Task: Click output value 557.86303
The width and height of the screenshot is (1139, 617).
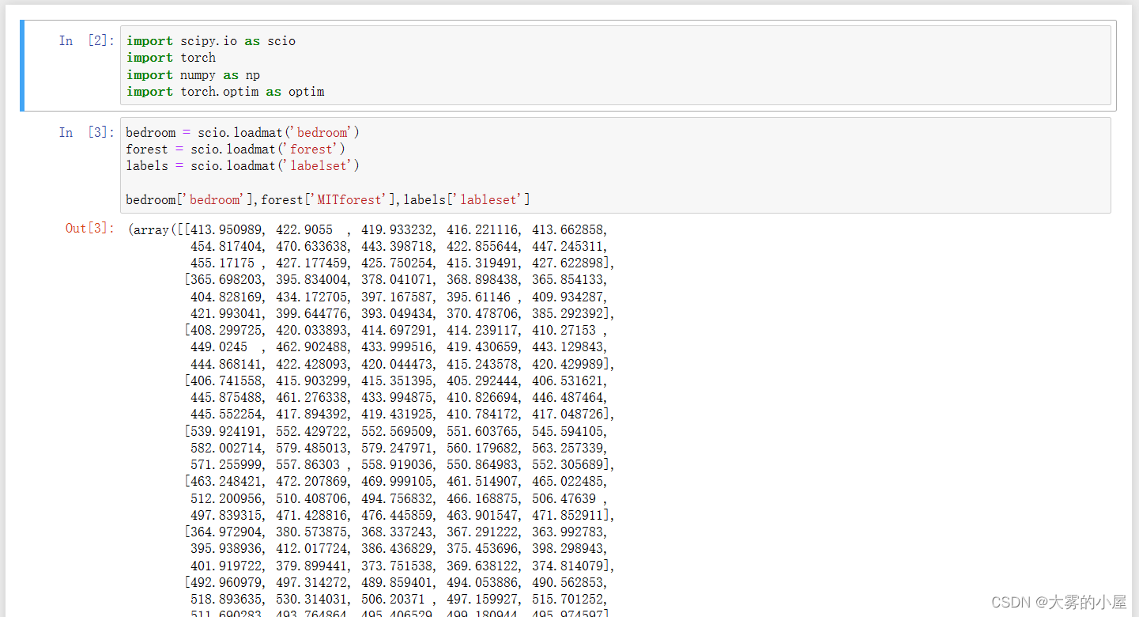Action: [x=307, y=465]
